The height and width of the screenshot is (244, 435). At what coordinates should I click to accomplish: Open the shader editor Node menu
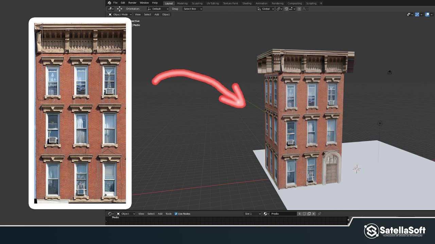[x=169, y=214]
